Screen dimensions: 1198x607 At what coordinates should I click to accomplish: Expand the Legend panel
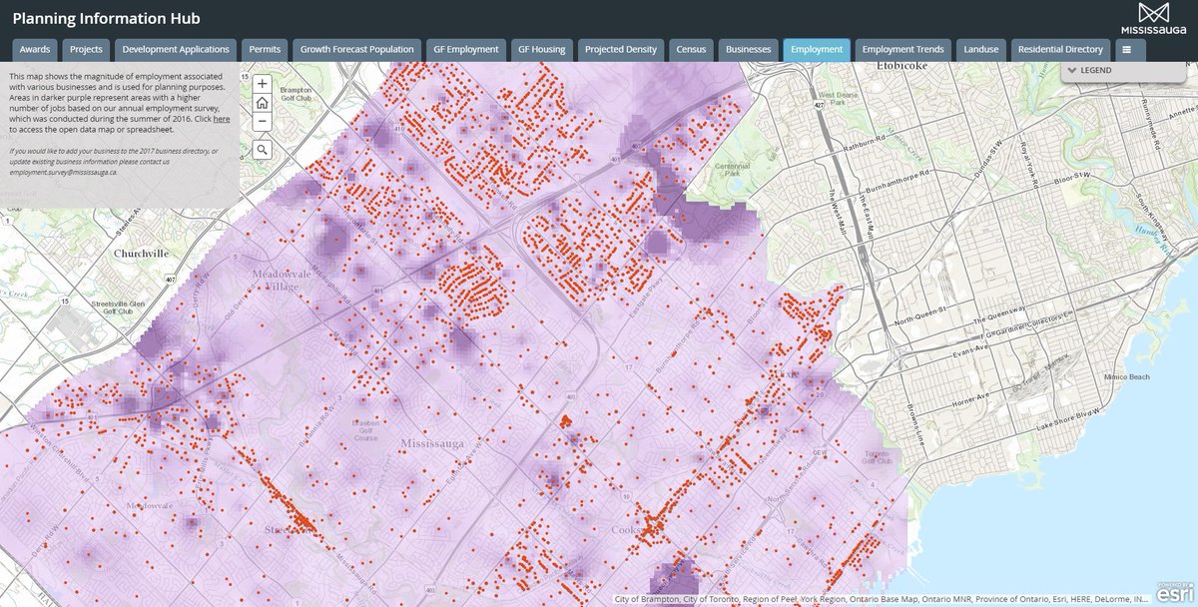pyautogui.click(x=1124, y=71)
